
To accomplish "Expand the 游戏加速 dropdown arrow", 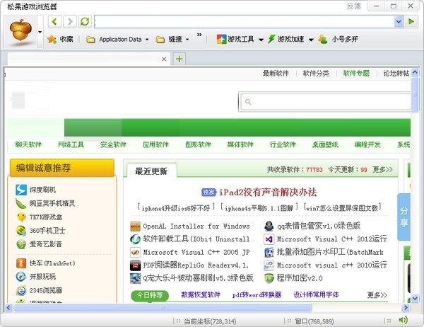I will (311, 40).
